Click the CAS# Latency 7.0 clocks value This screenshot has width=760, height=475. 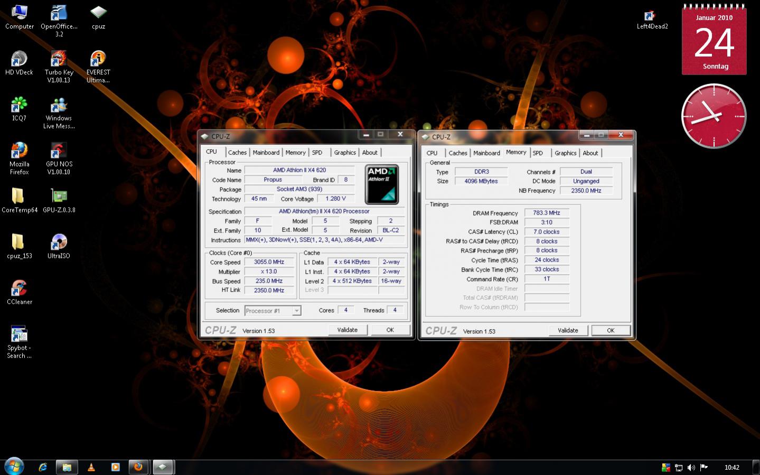pyautogui.click(x=547, y=232)
